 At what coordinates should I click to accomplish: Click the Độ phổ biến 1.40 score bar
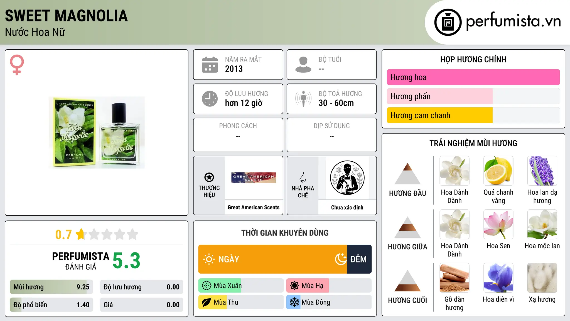[x=51, y=305]
